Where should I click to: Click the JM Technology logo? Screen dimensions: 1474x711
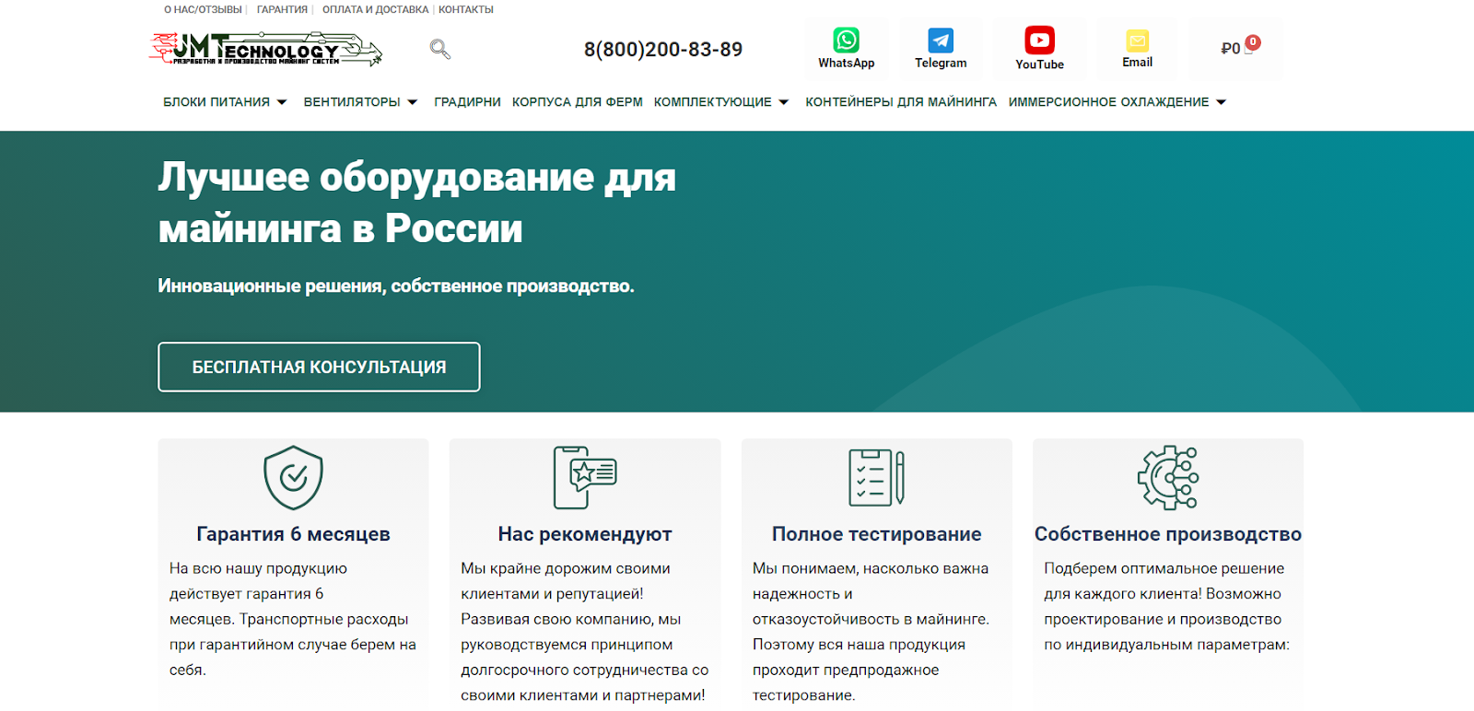pos(266,50)
